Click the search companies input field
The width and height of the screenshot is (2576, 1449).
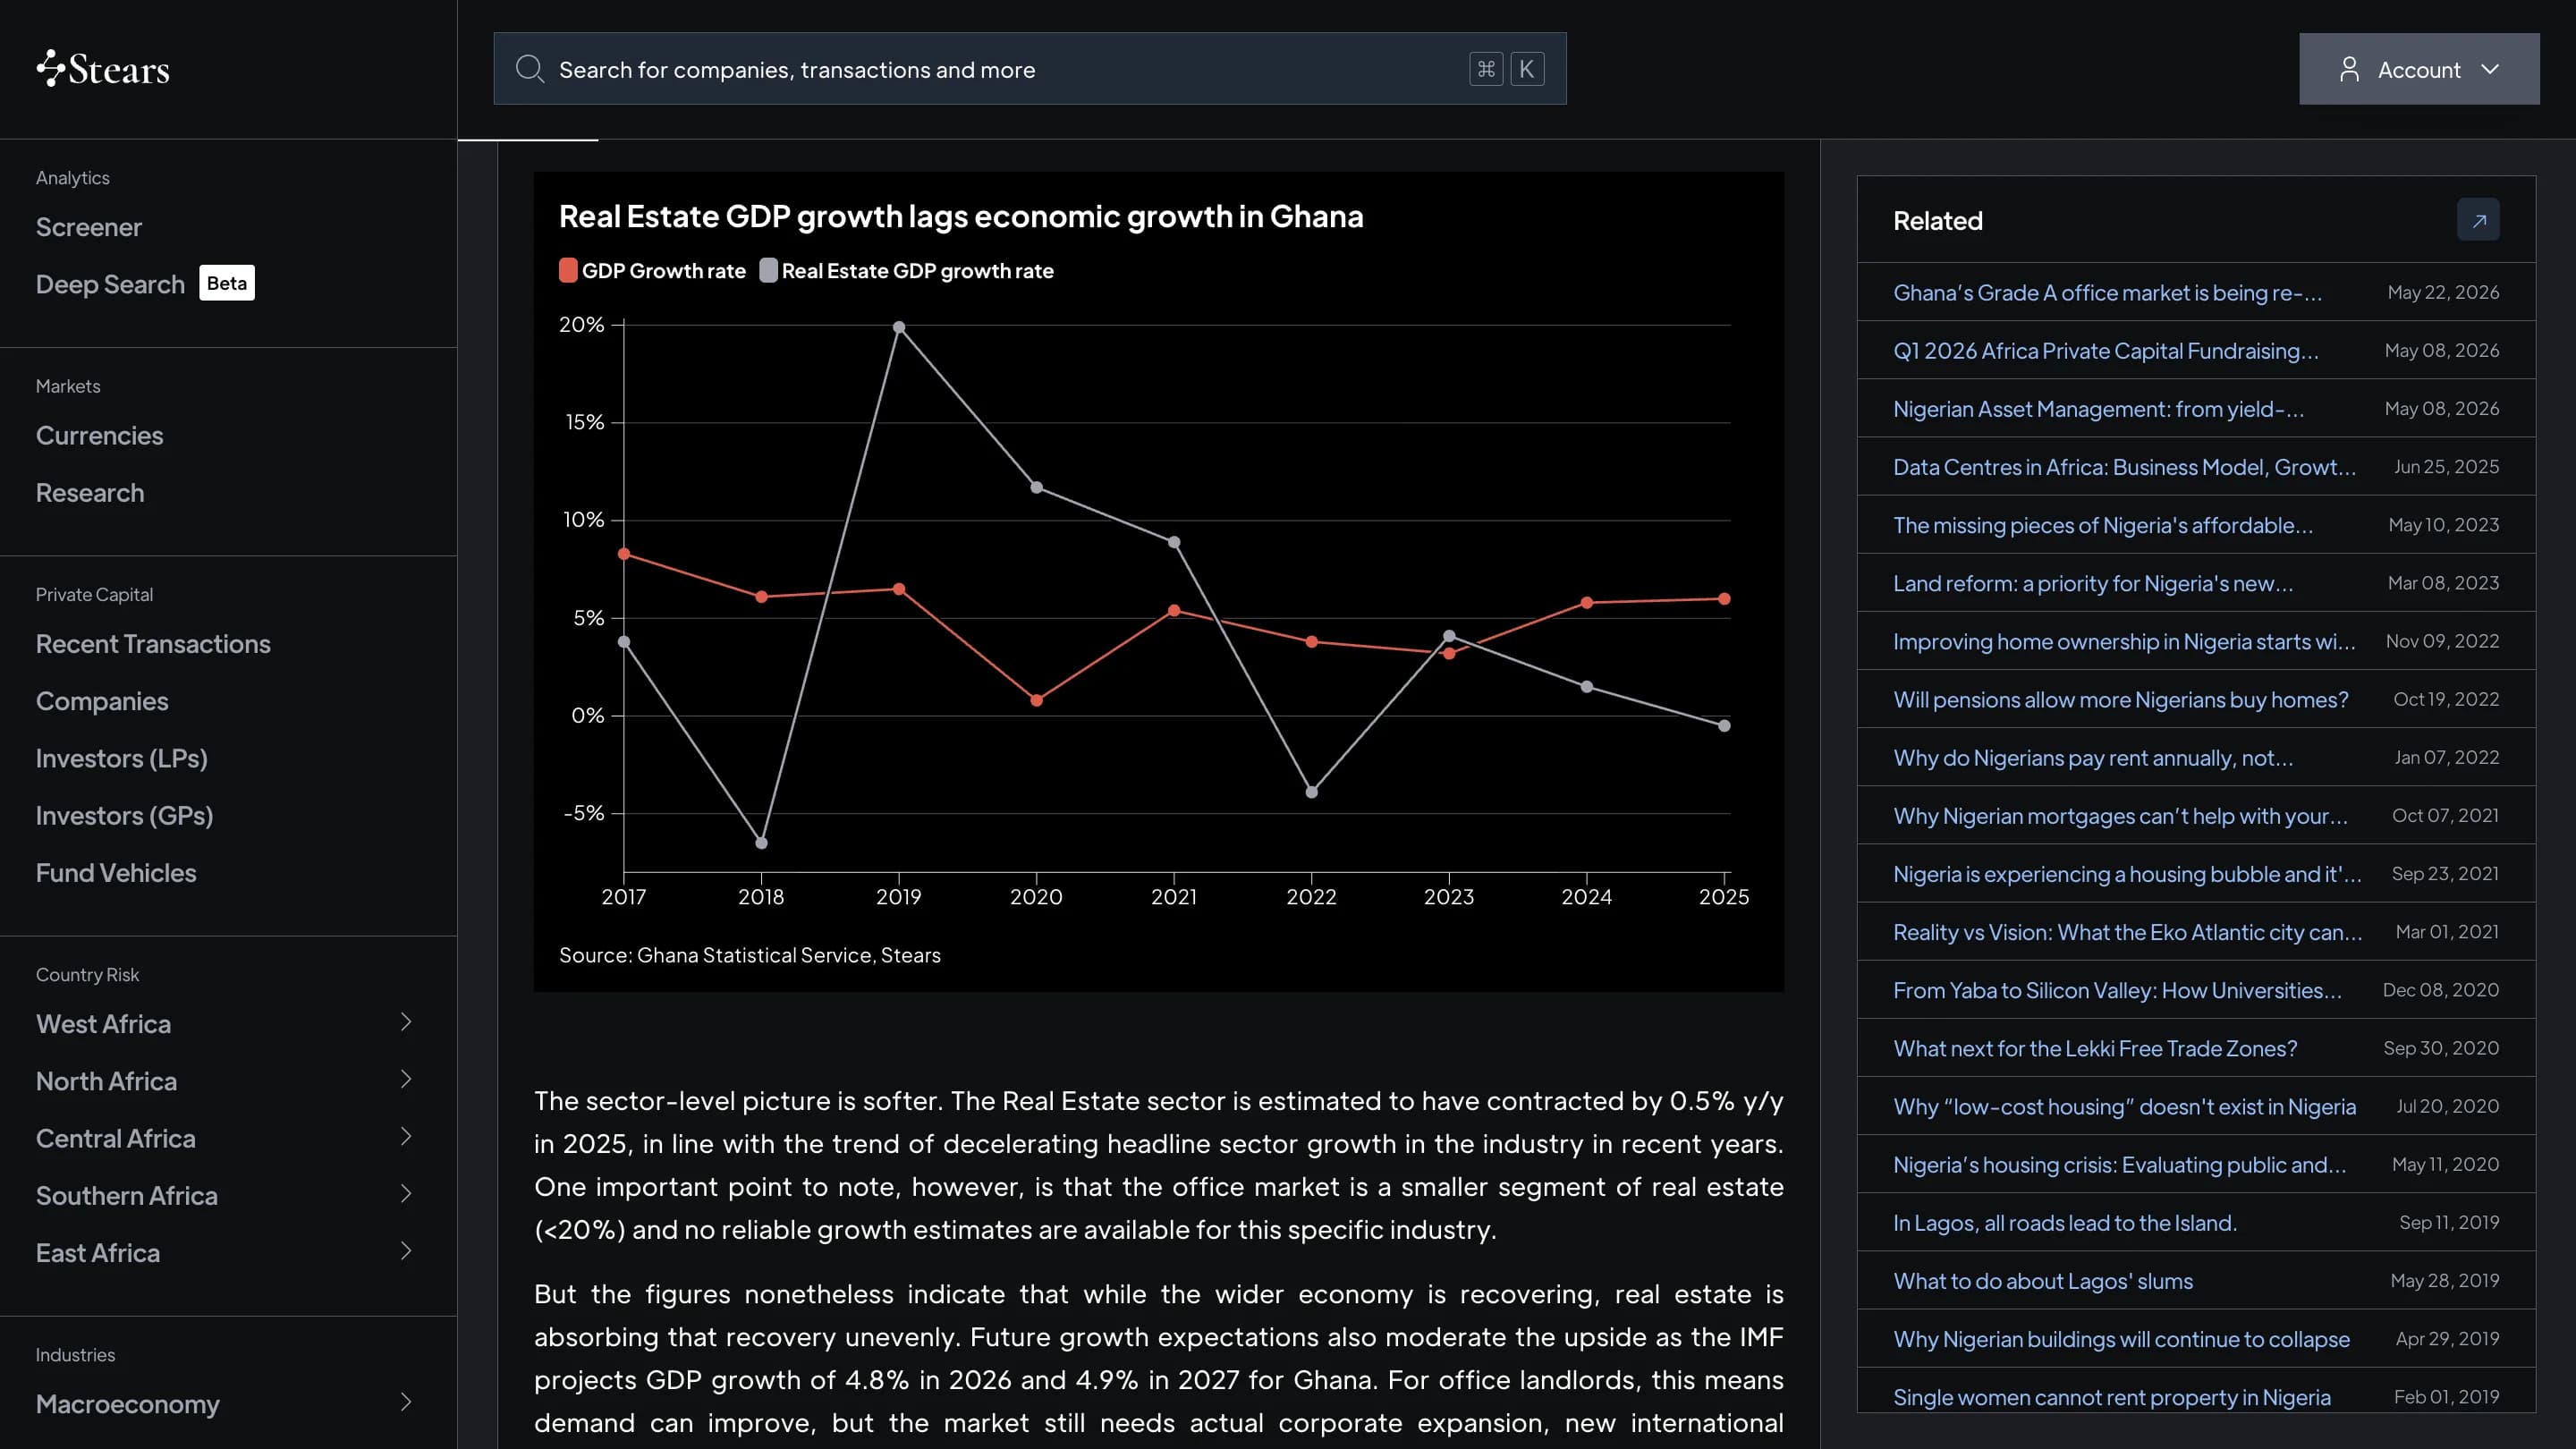[x=1029, y=69]
